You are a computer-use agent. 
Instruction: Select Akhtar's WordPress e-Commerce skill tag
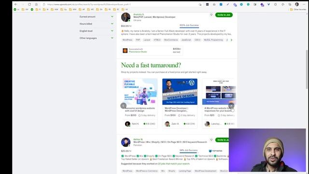click(147, 171)
